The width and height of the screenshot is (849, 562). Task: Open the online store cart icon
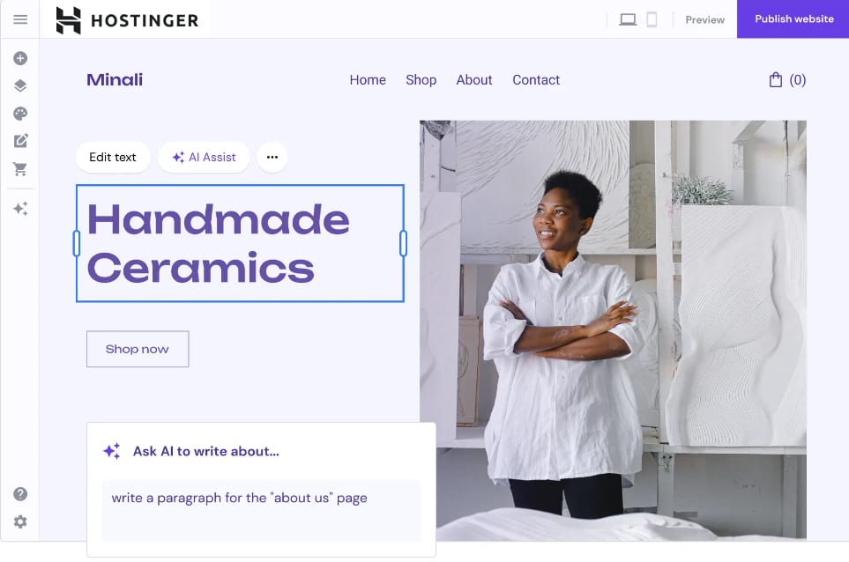20,169
